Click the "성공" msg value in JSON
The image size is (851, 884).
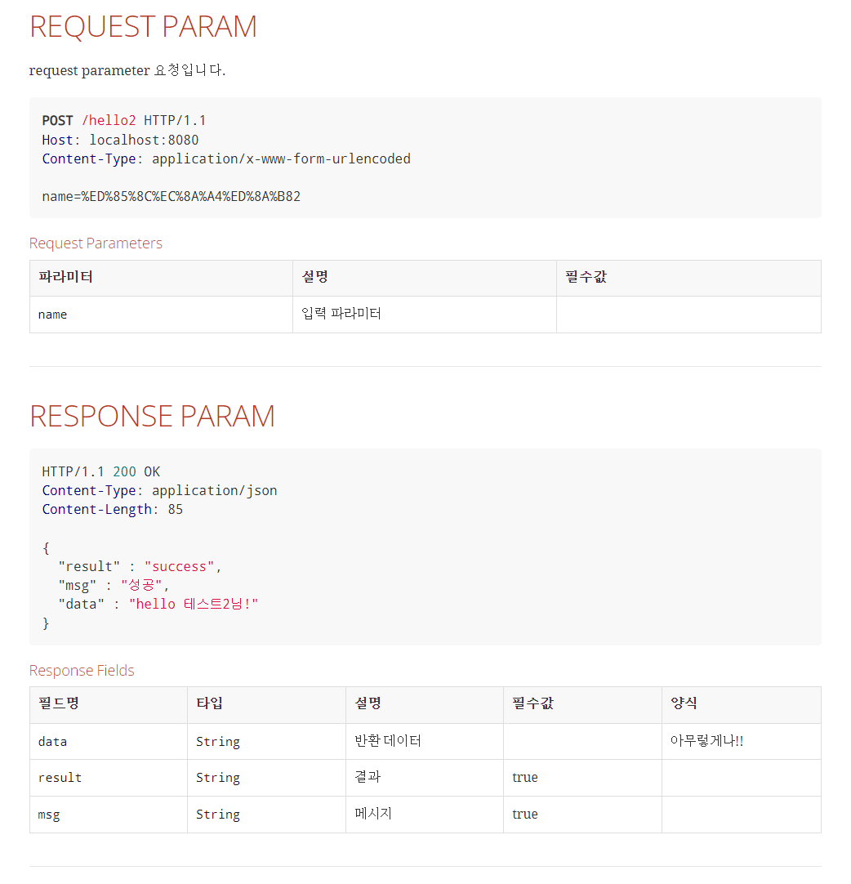click(x=141, y=585)
